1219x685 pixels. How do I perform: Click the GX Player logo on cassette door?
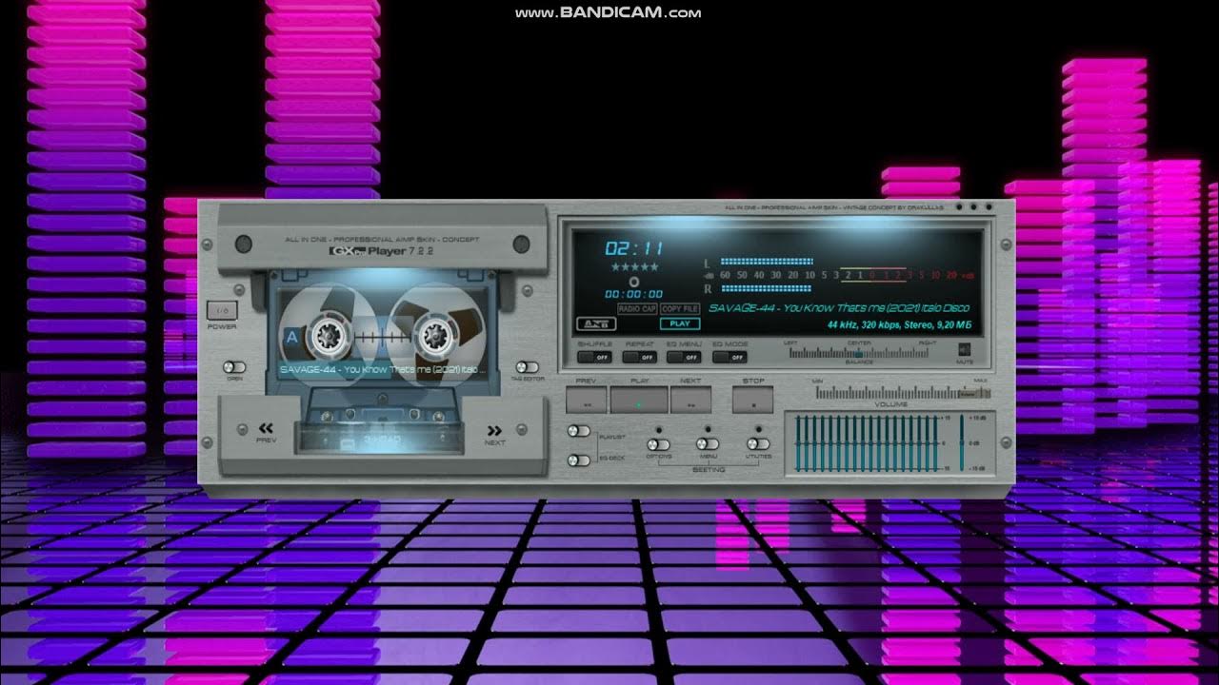[x=381, y=252]
